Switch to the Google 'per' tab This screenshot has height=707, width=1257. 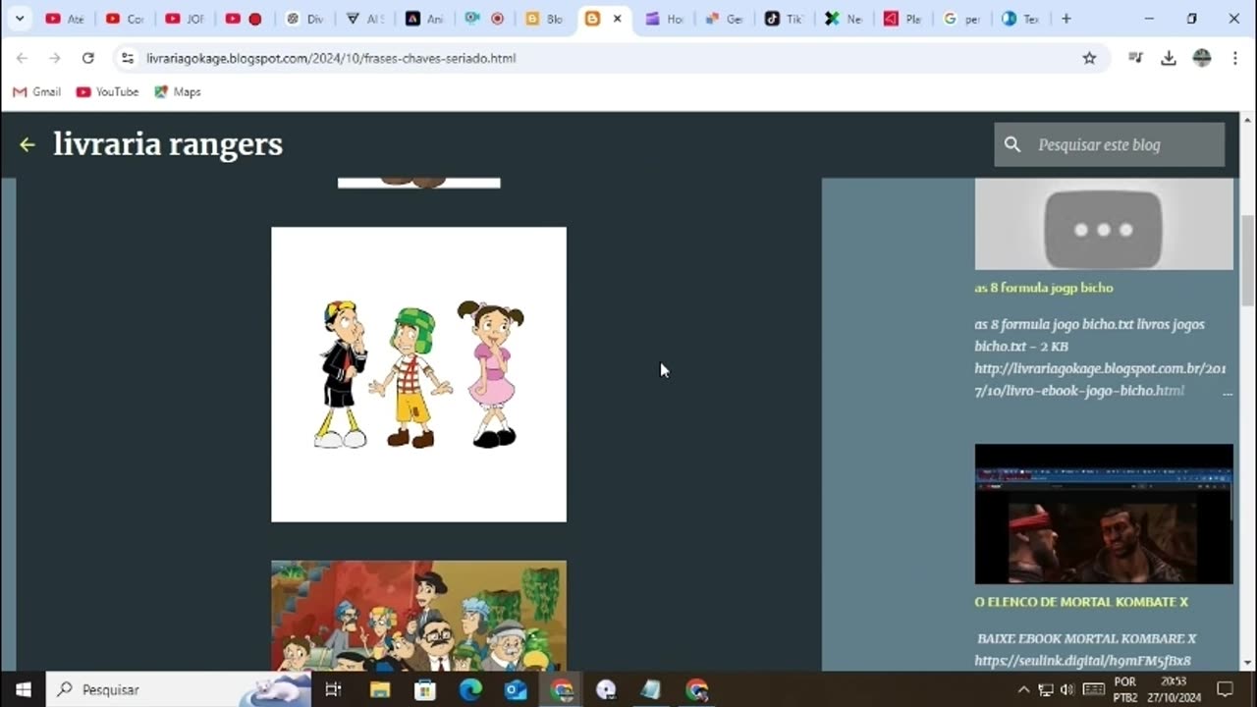coord(964,19)
